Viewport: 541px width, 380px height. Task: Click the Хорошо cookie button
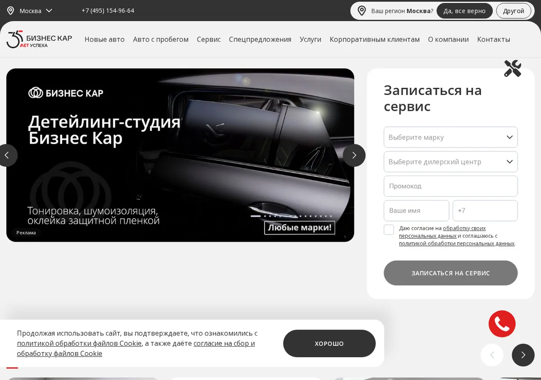(x=329, y=344)
